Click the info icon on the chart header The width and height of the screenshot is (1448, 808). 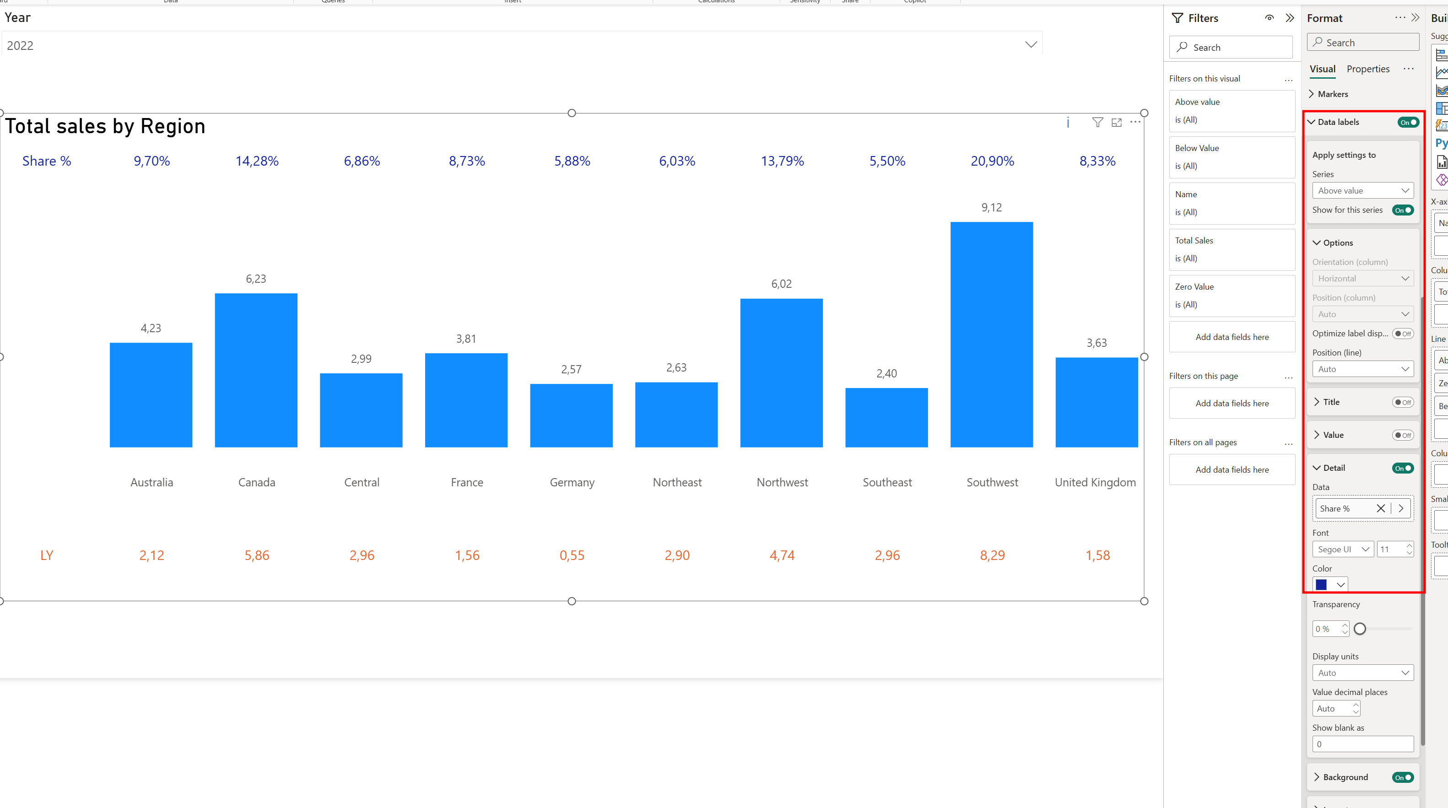tap(1068, 123)
